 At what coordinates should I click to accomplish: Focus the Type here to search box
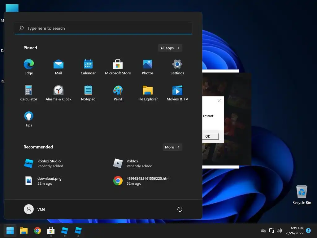point(103,28)
